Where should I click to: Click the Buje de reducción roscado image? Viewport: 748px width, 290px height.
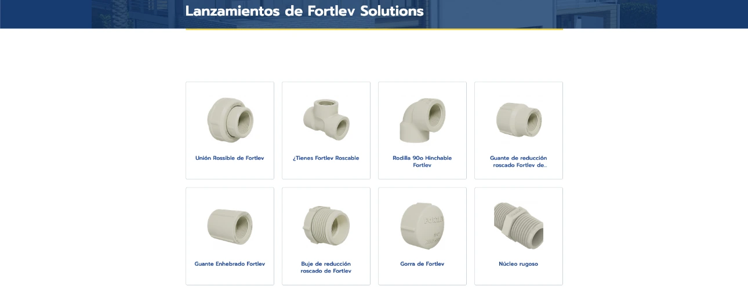click(x=326, y=226)
